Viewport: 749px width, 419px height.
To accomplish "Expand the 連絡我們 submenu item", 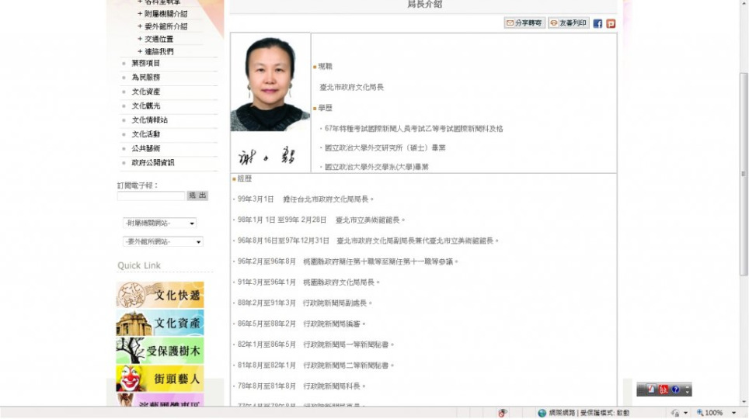I will [159, 51].
